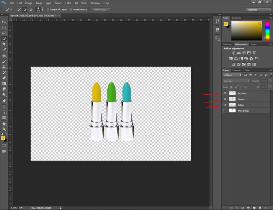This screenshot has height=210, width=273.
Task: Toggle lock all for layer
Action: tap(245, 87)
